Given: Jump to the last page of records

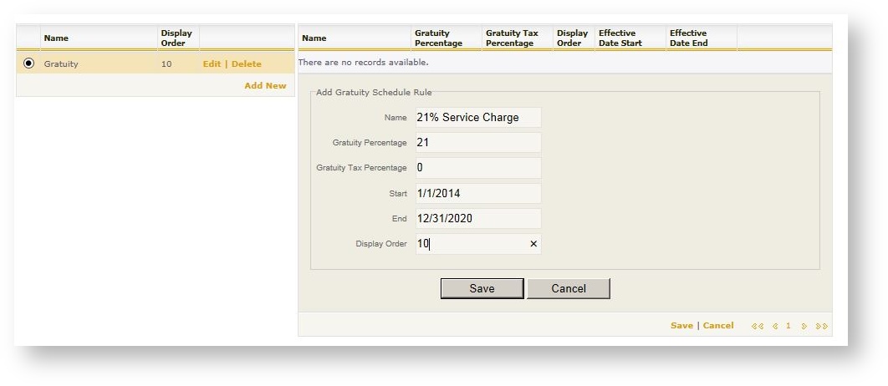Looking at the screenshot, I should click(x=821, y=326).
